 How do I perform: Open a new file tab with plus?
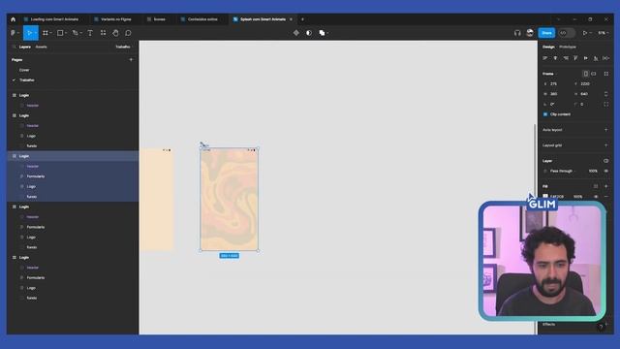(x=302, y=19)
